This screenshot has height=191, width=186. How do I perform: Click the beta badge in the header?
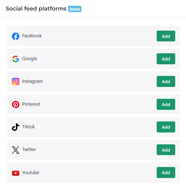tap(75, 9)
